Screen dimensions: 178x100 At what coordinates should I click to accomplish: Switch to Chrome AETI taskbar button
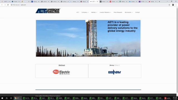coord(18,98)
